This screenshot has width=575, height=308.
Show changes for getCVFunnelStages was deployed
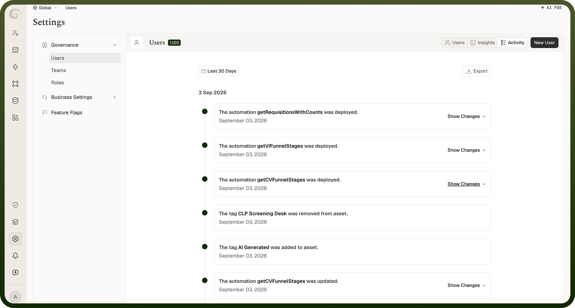[x=466, y=184]
